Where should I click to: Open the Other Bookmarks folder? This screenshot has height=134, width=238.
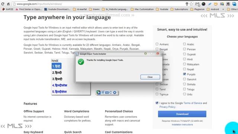click(x=232, y=9)
